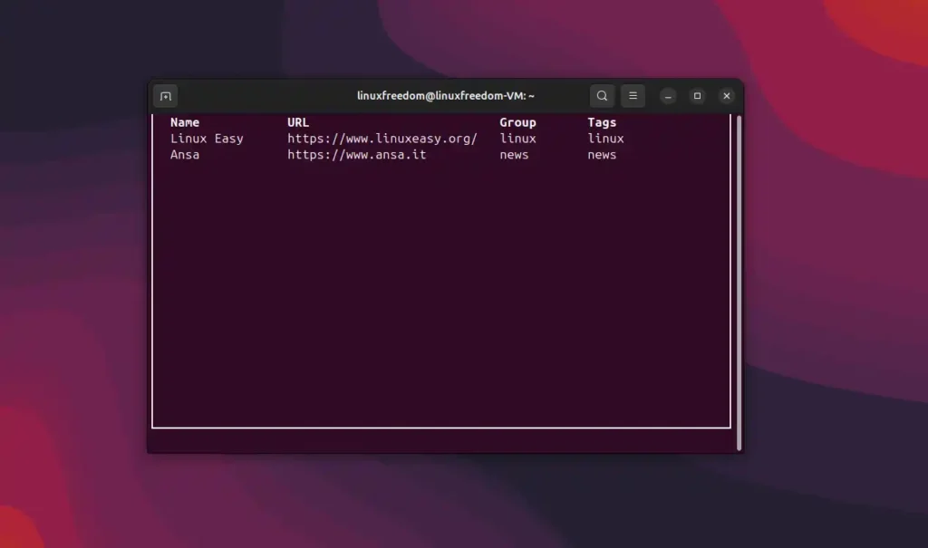The height and width of the screenshot is (548, 928).
Task: Minimize the terminal window
Action: click(x=668, y=96)
